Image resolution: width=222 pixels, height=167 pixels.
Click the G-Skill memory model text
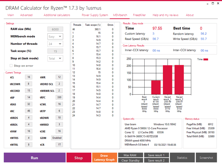click(x=141, y=136)
